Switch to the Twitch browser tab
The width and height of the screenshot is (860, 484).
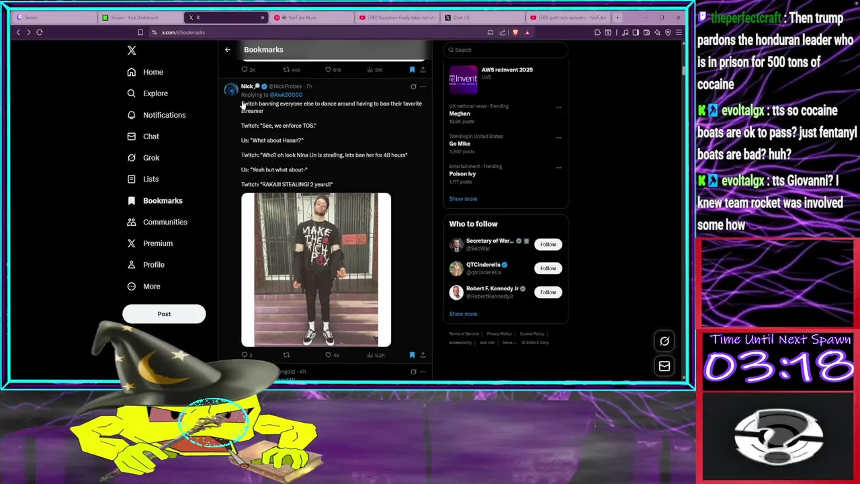point(54,17)
